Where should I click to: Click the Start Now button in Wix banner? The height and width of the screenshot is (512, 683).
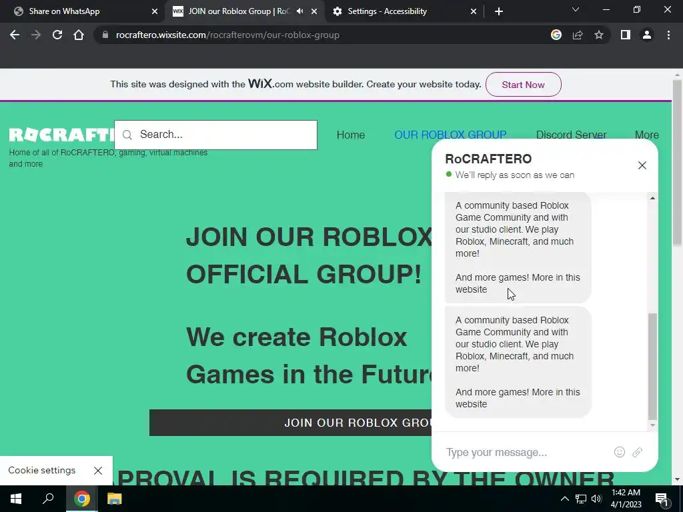coord(523,85)
